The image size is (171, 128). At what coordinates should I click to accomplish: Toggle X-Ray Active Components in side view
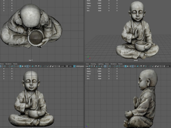[x=158, y=66]
